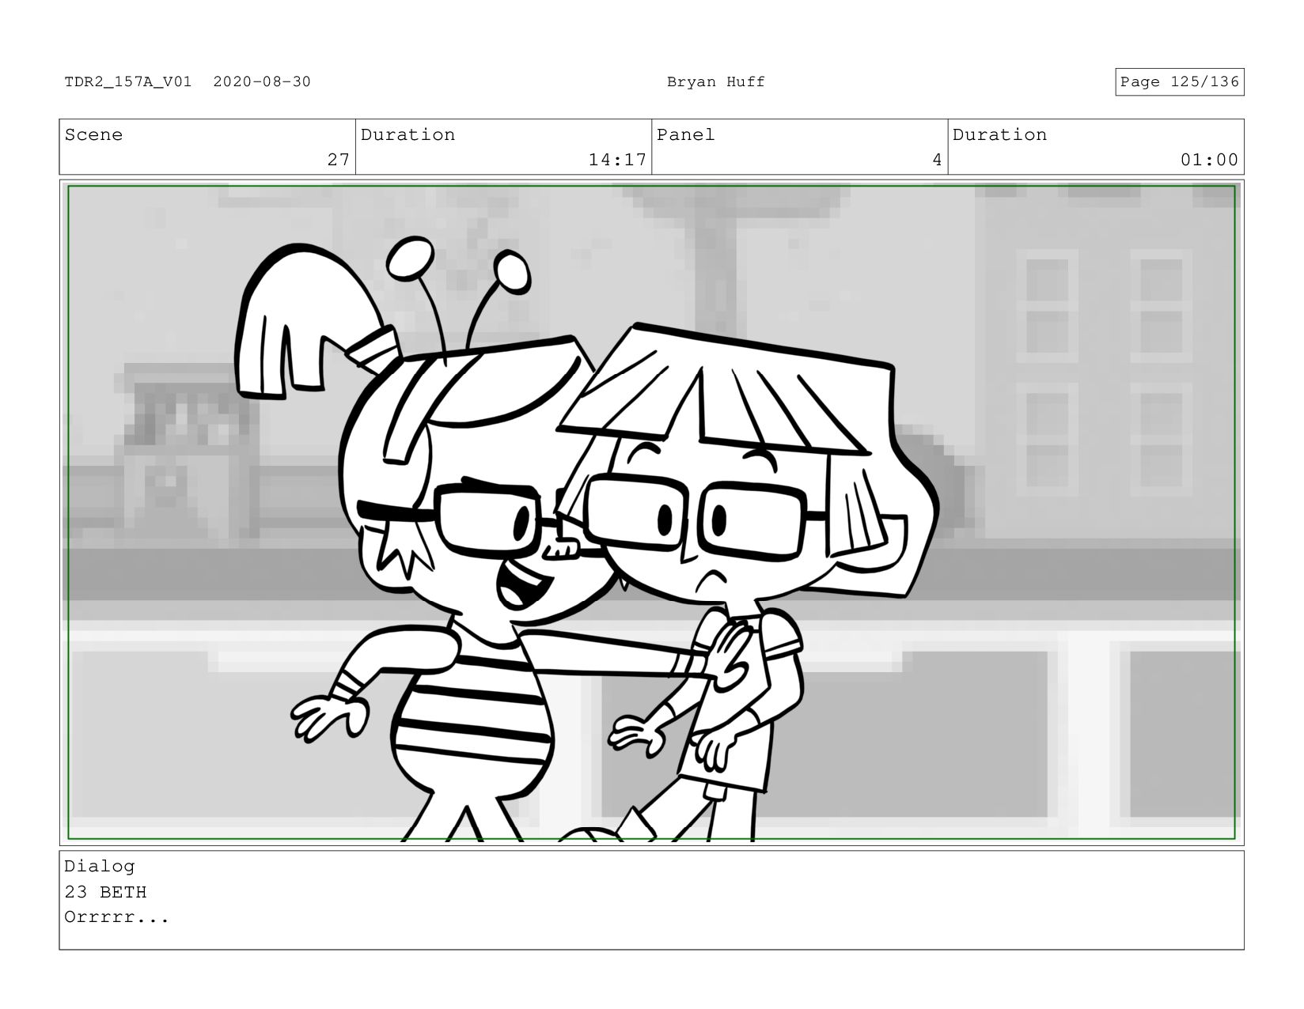This screenshot has width=1304, height=1009.
Task: Click the storyboard panel drawing
Action: [651, 512]
